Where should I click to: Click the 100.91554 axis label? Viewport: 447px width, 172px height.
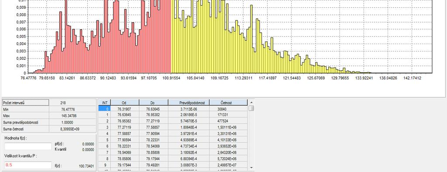(x=171, y=78)
